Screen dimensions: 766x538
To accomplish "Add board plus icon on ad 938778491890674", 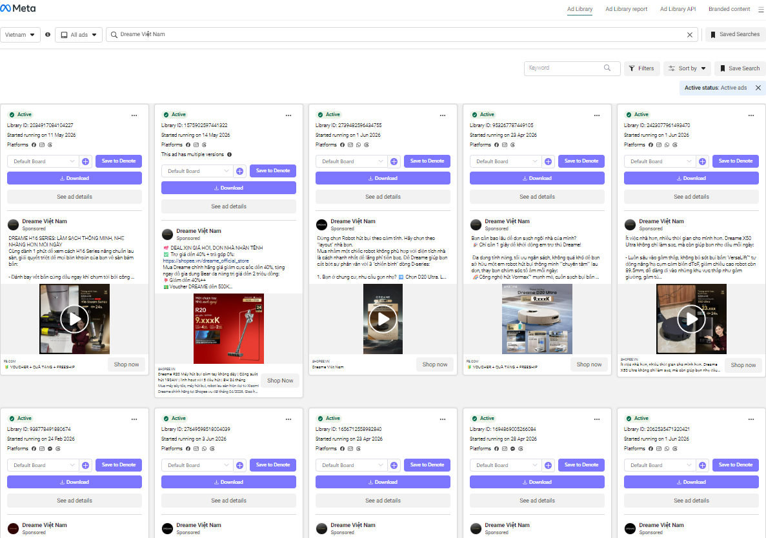I will (85, 465).
